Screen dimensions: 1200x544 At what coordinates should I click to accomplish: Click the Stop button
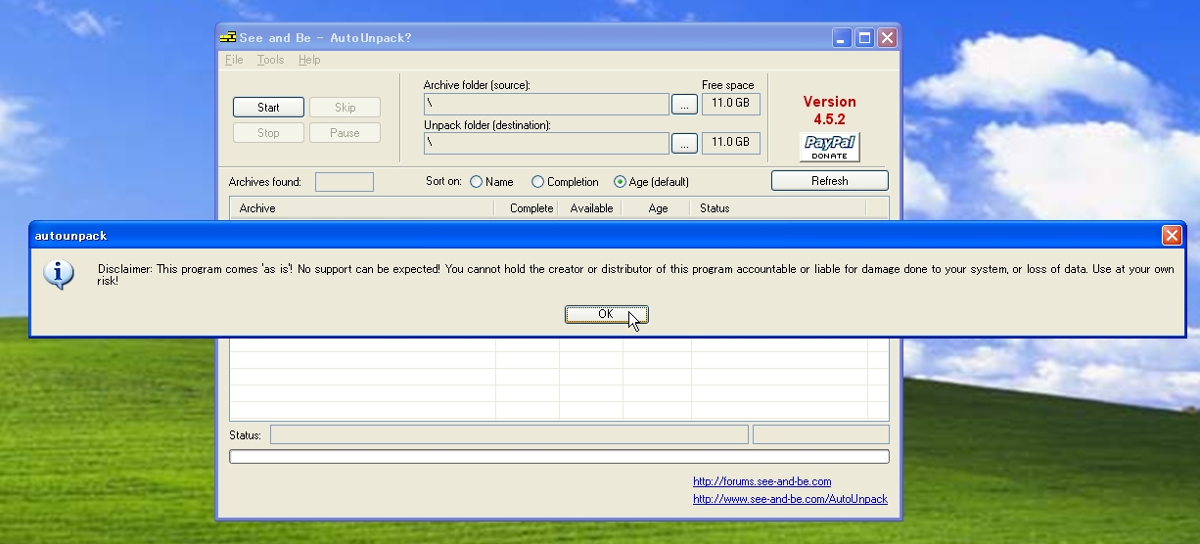pos(268,133)
